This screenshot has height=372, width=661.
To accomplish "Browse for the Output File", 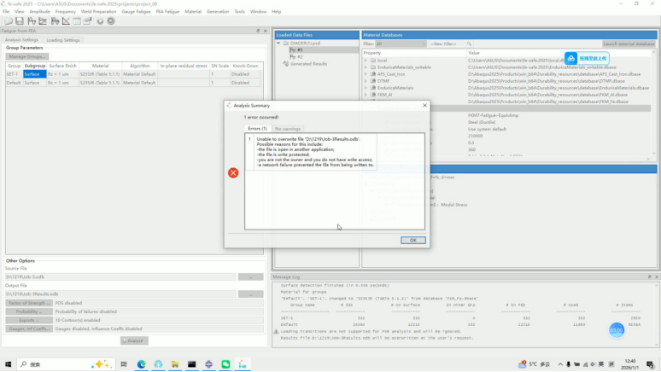I will coord(250,294).
